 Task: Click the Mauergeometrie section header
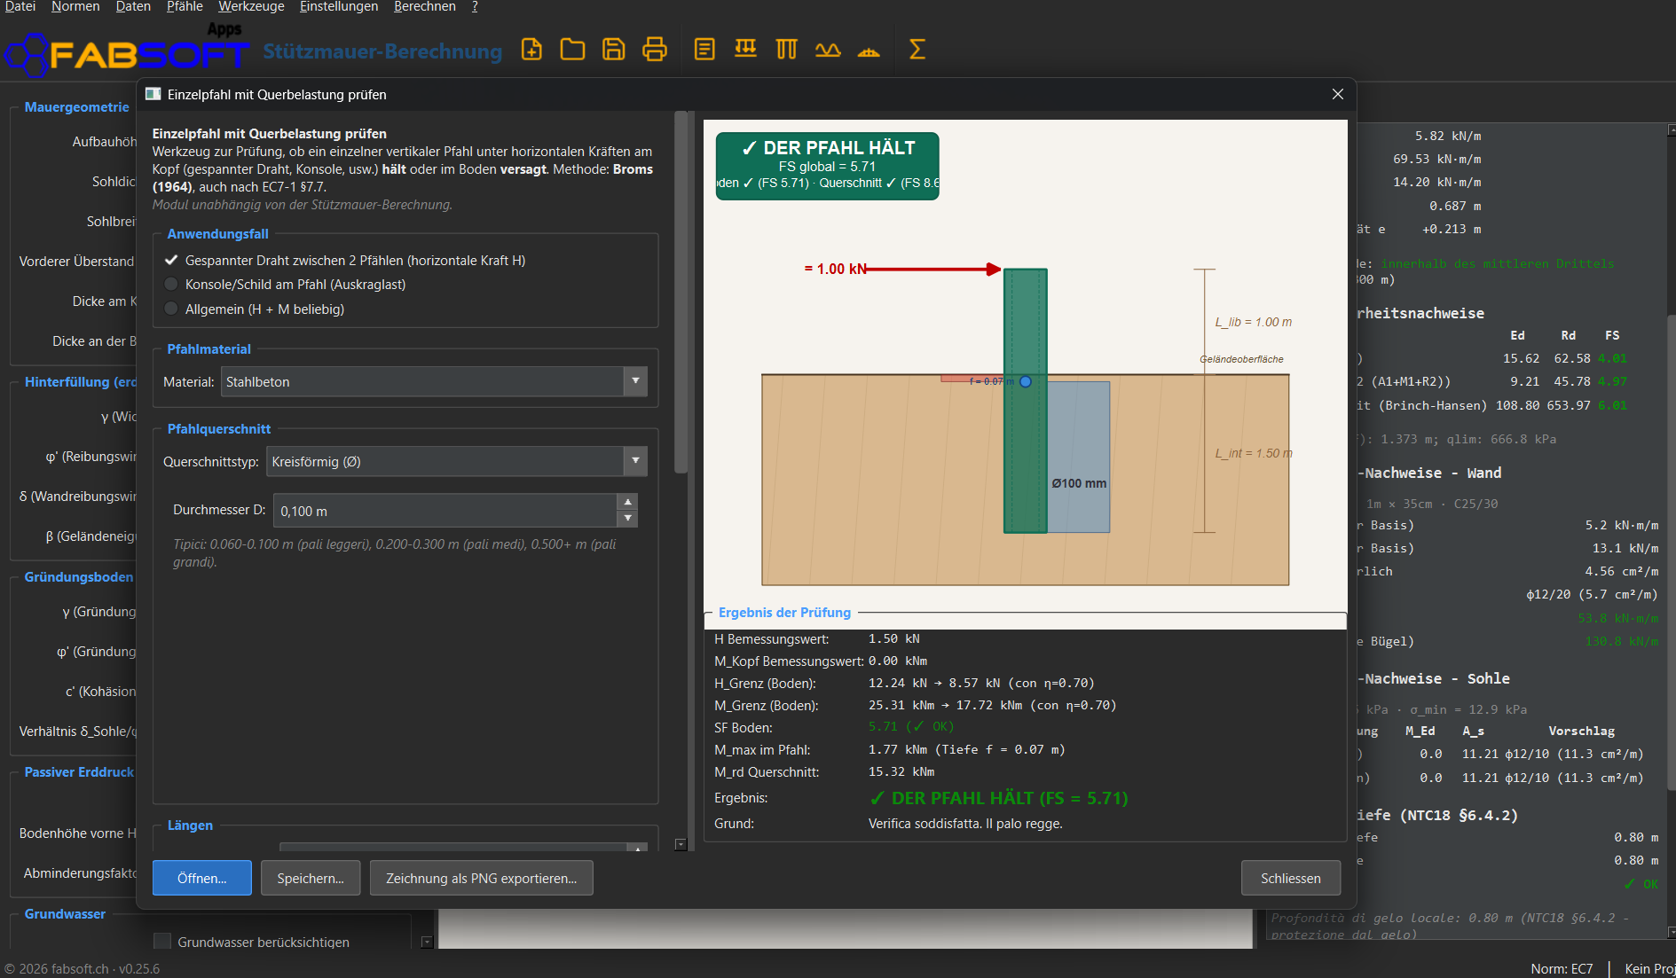(x=77, y=106)
